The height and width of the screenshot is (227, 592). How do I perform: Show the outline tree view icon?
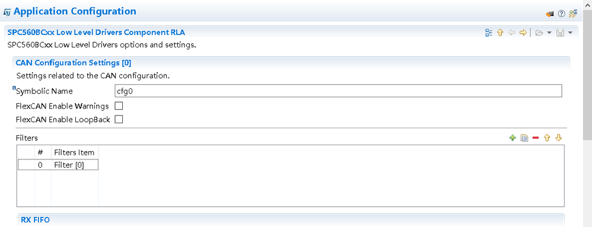(489, 33)
